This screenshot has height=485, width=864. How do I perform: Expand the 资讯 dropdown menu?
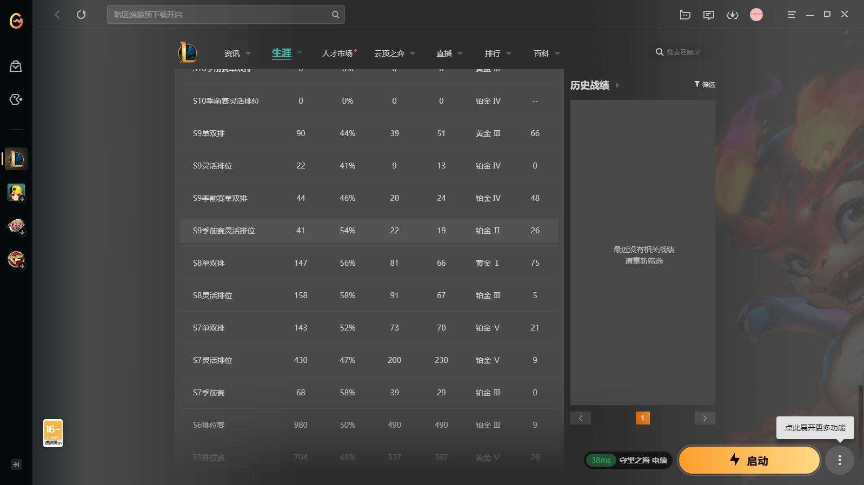coord(238,53)
